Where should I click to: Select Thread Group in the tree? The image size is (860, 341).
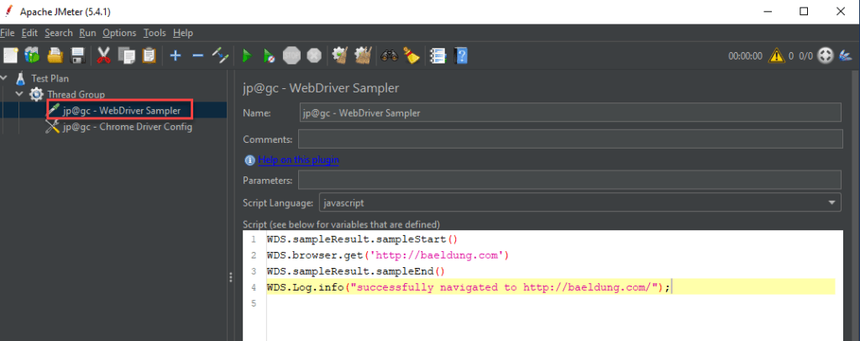click(76, 94)
